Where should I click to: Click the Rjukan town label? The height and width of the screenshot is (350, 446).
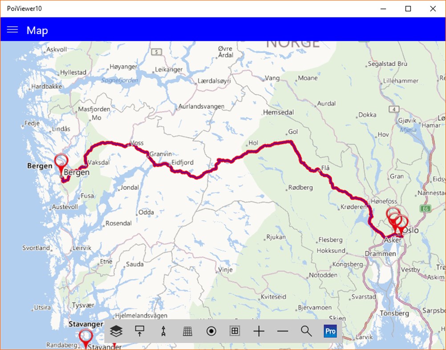tap(276, 237)
